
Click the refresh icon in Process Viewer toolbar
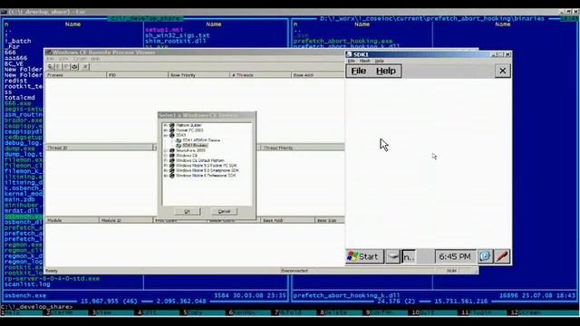(x=74, y=67)
